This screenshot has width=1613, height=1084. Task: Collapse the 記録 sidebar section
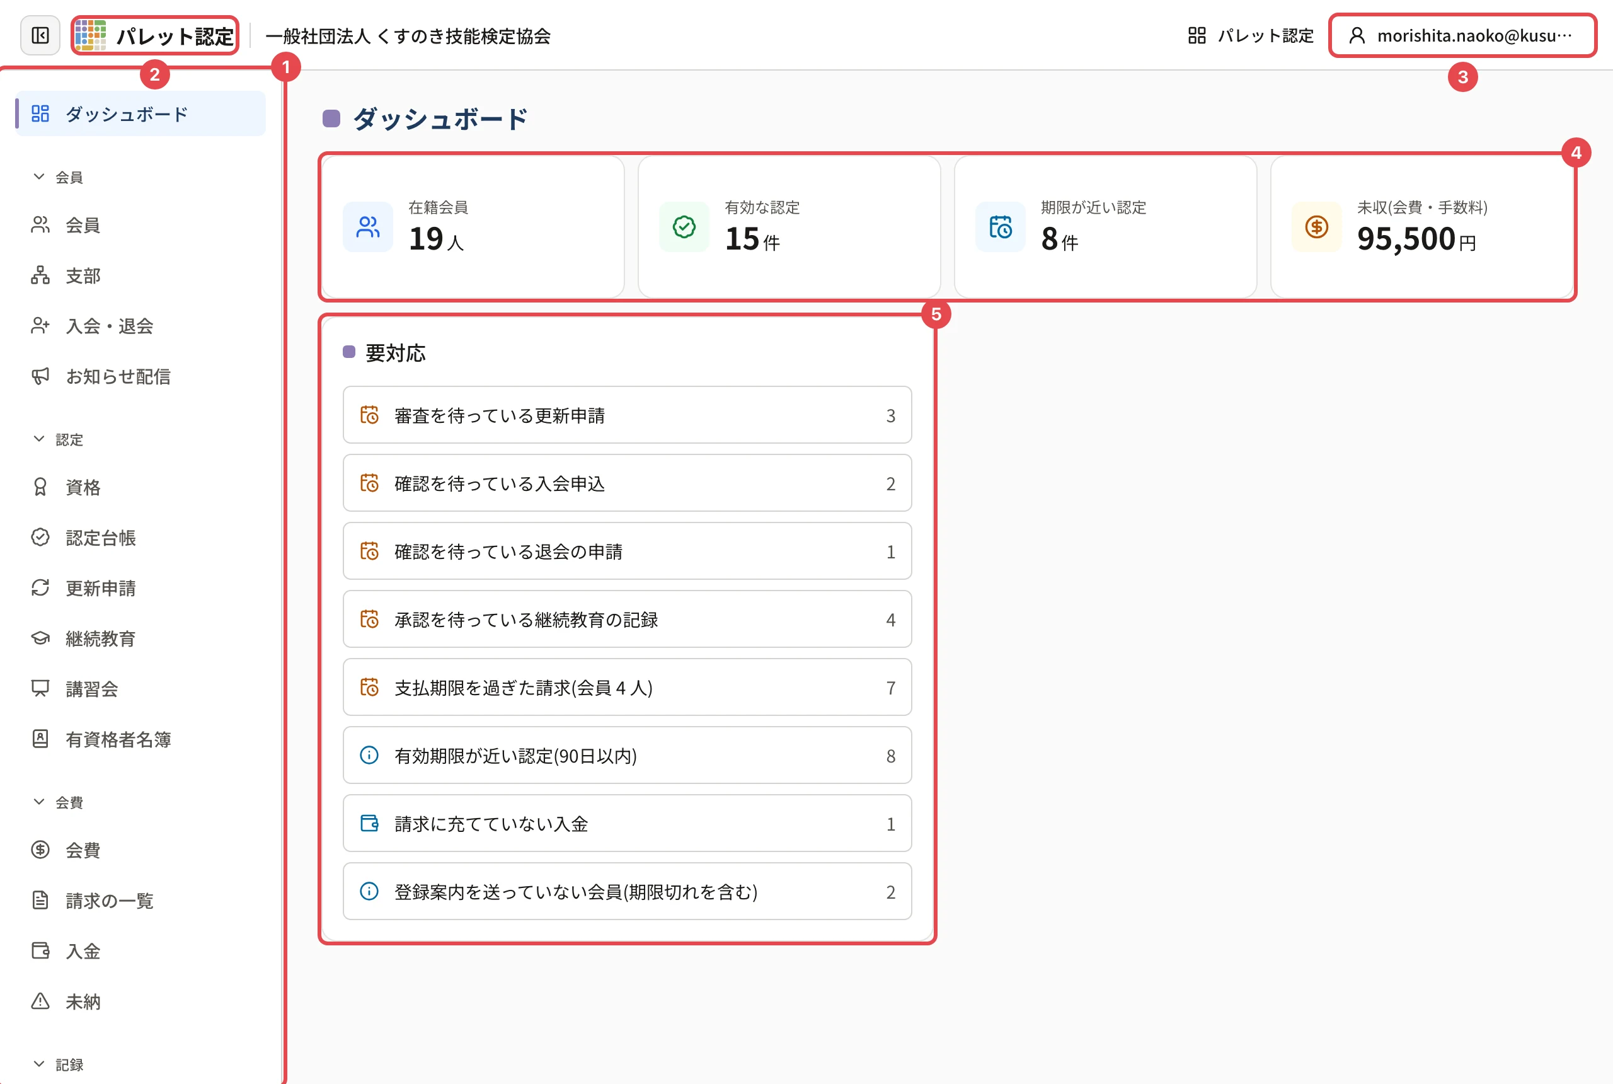click(x=58, y=1064)
